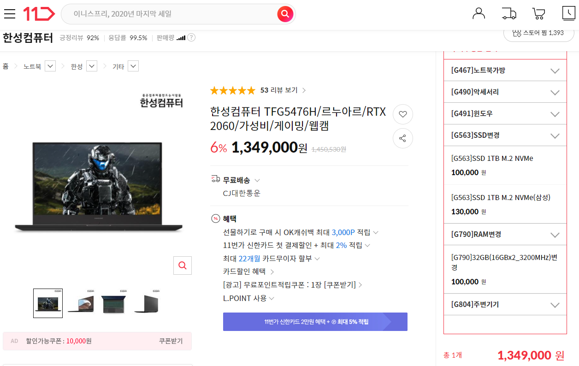579x366 pixels.
Task: Collapse the [G790]RAM변경 option
Action: 505,234
